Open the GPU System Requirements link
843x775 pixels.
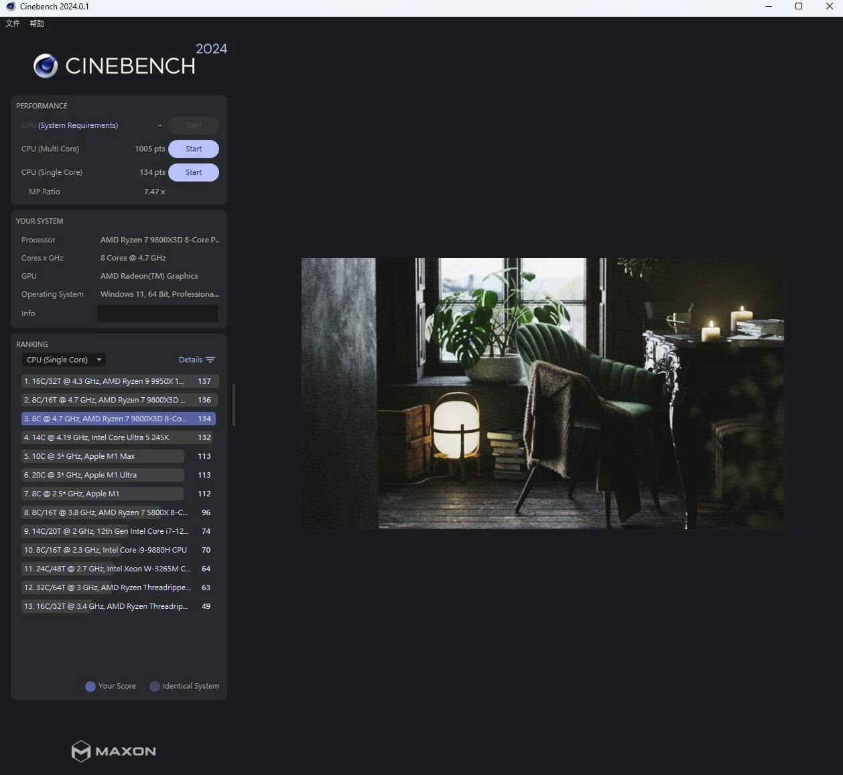[x=78, y=125]
